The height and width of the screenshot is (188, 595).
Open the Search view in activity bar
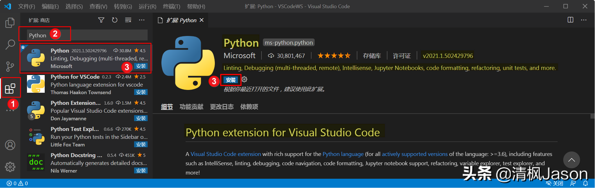tap(10, 44)
